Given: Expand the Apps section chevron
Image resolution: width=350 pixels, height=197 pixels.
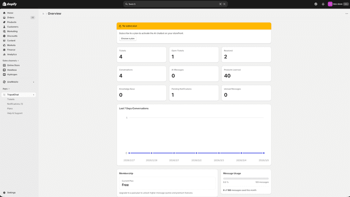Looking at the screenshot, I should pos(9,89).
